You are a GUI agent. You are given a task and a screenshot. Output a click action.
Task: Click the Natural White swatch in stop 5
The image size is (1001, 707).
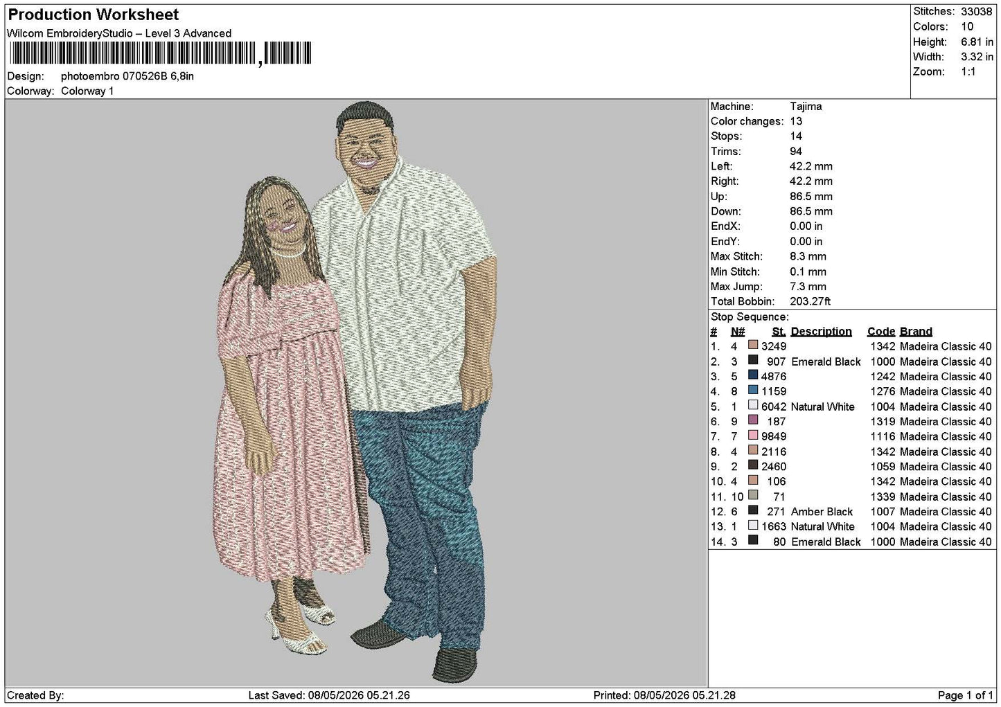click(753, 406)
